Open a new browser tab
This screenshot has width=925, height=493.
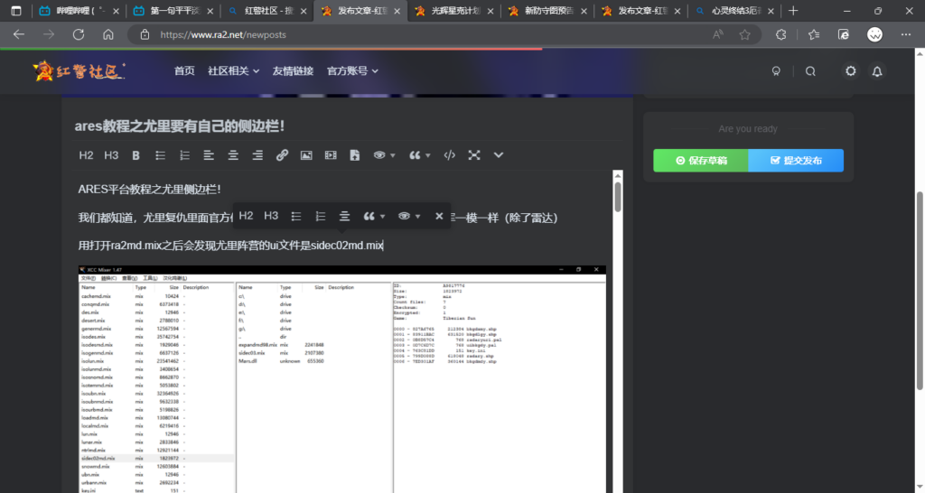pos(793,11)
